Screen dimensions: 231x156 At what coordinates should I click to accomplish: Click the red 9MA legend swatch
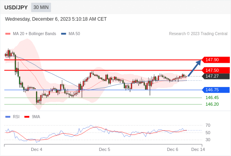(x=27, y=117)
